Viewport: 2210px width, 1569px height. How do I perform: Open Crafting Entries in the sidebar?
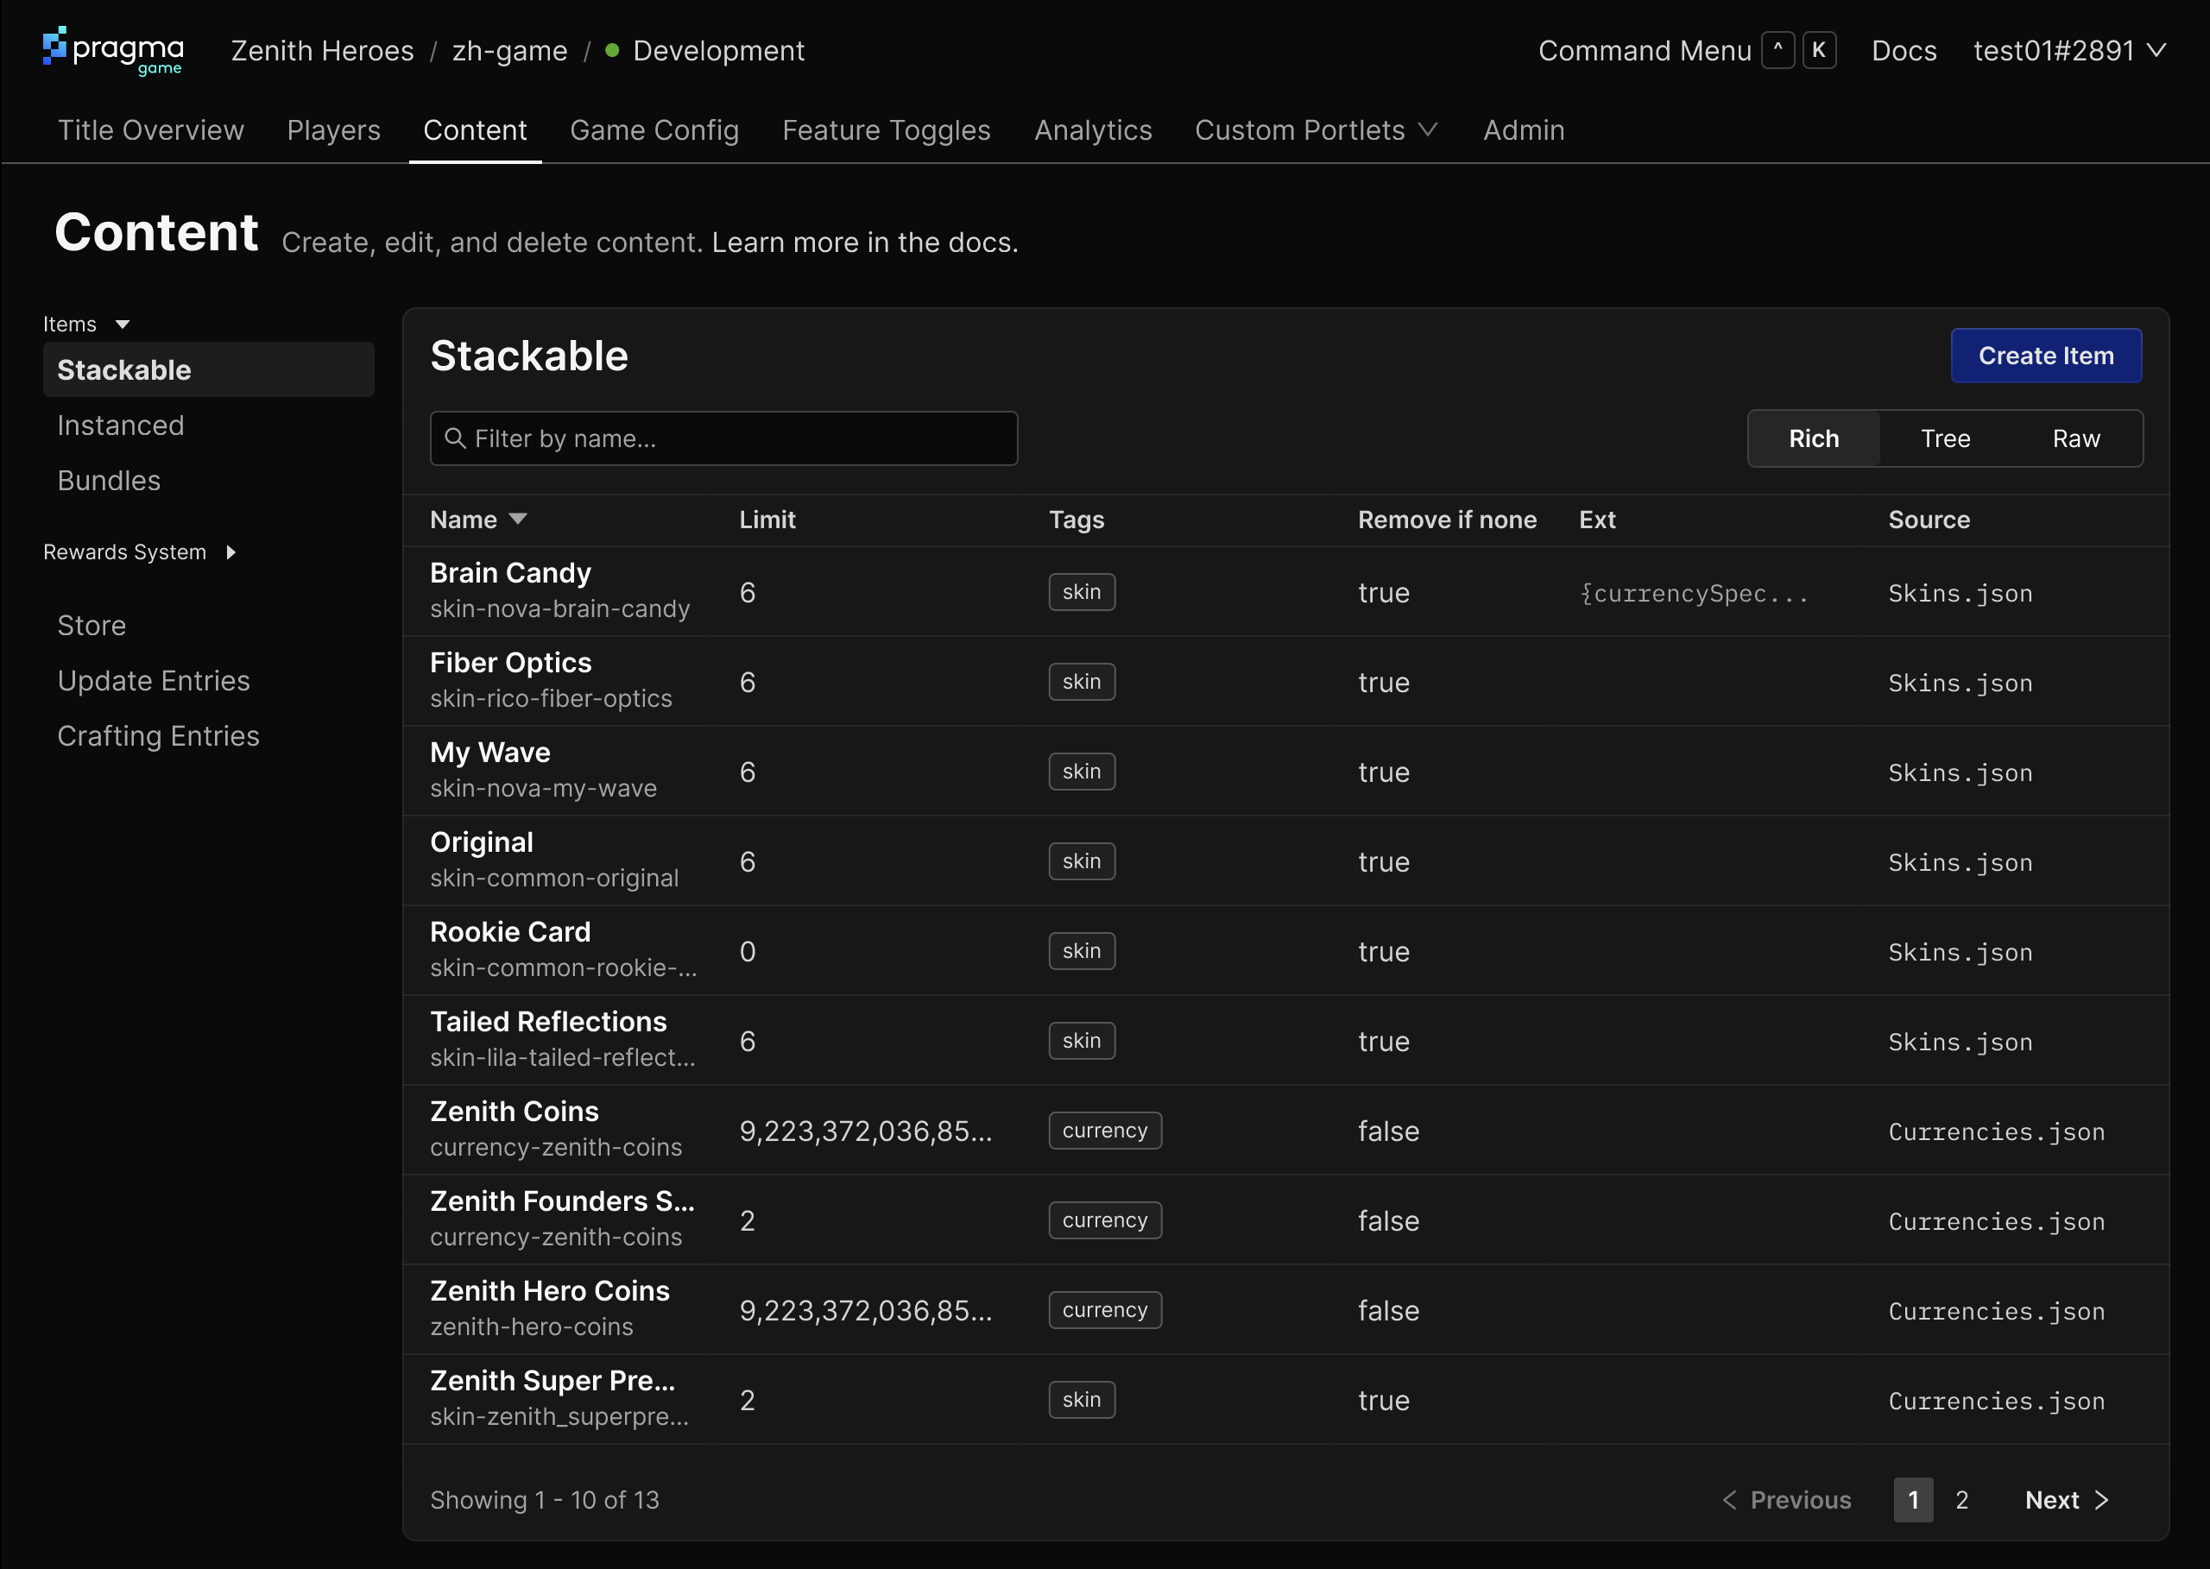[159, 735]
